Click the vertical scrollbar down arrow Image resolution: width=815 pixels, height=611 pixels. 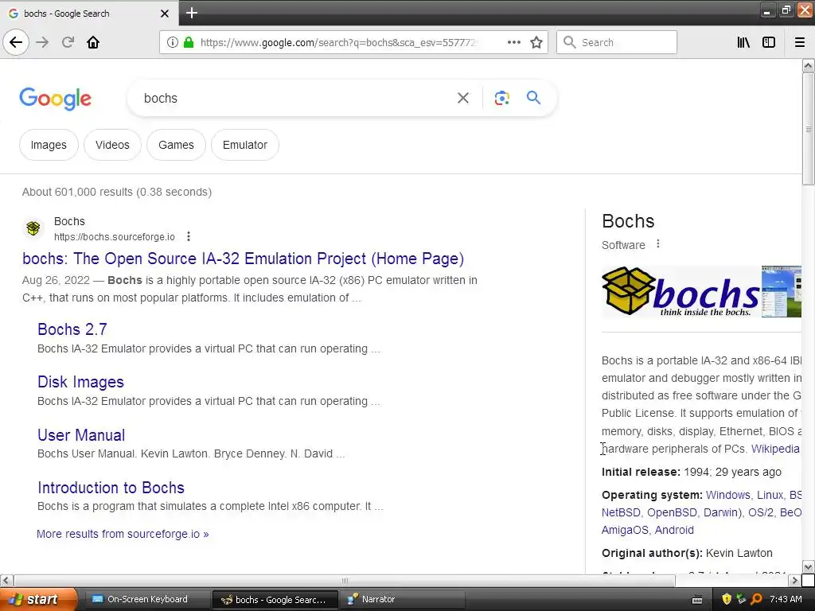[x=808, y=566]
